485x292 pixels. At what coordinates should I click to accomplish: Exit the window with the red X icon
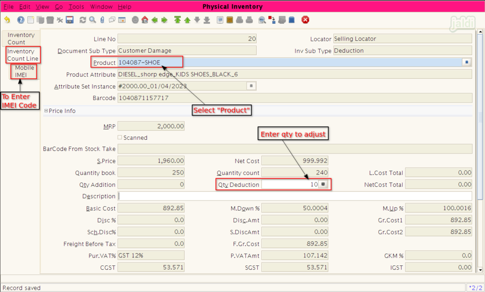tap(305, 20)
